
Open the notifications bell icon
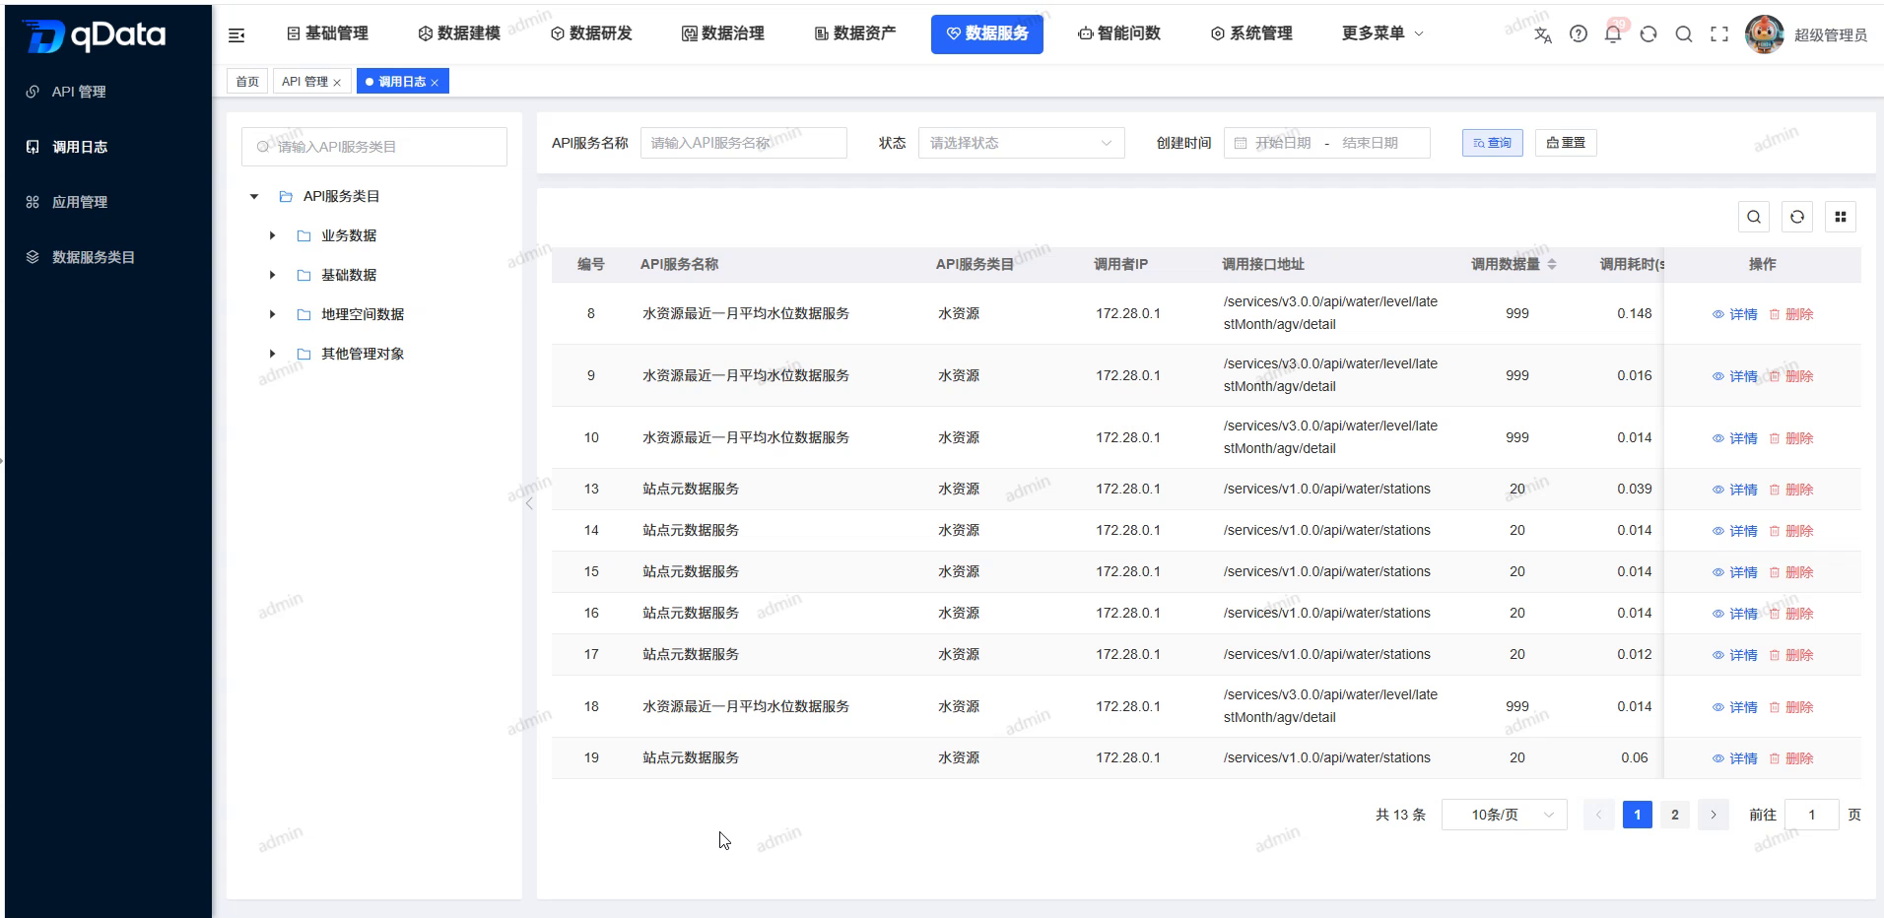1613,34
